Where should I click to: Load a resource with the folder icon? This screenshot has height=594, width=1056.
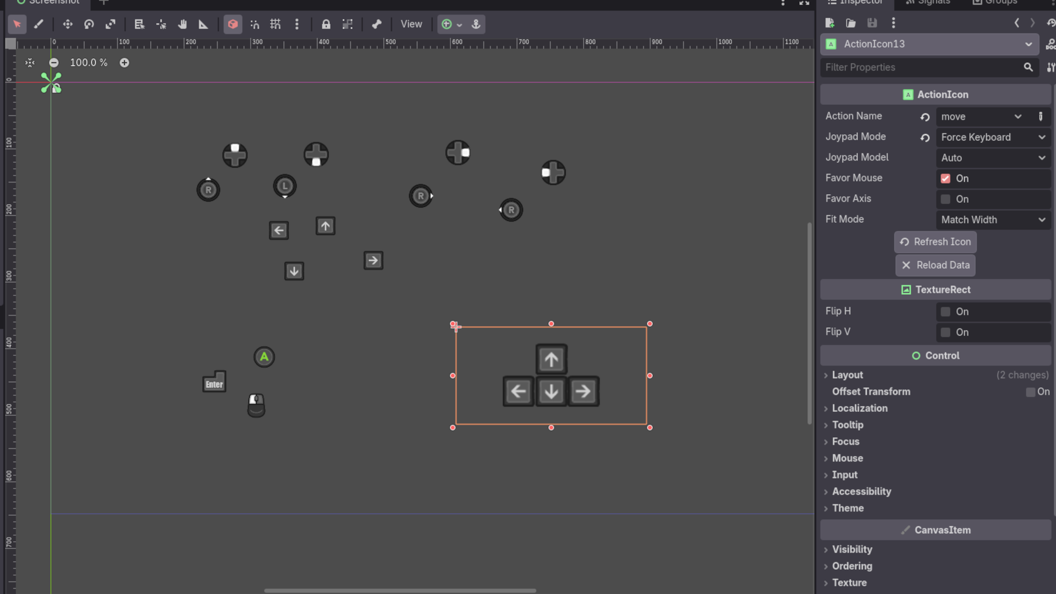(x=851, y=23)
